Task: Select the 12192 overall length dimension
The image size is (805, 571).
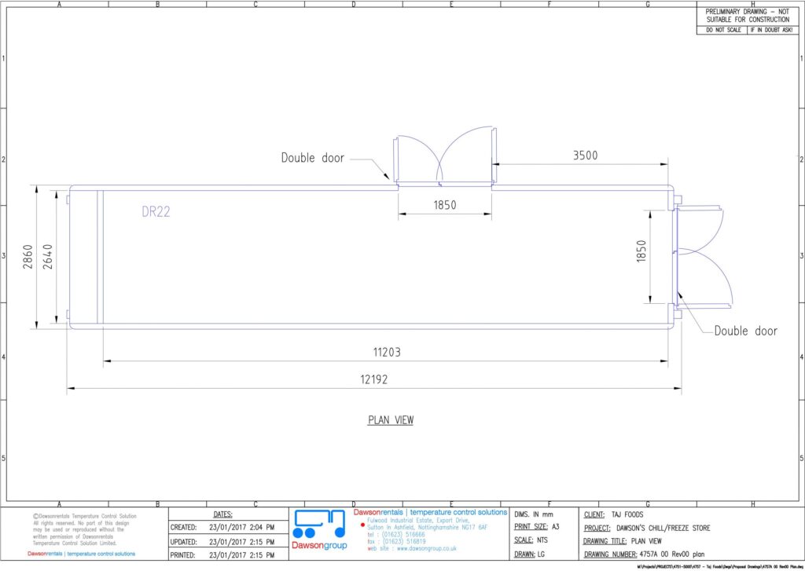Action: pos(374,379)
